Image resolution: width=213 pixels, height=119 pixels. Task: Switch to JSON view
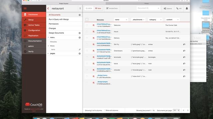pyautogui.click(x=89, y=8)
